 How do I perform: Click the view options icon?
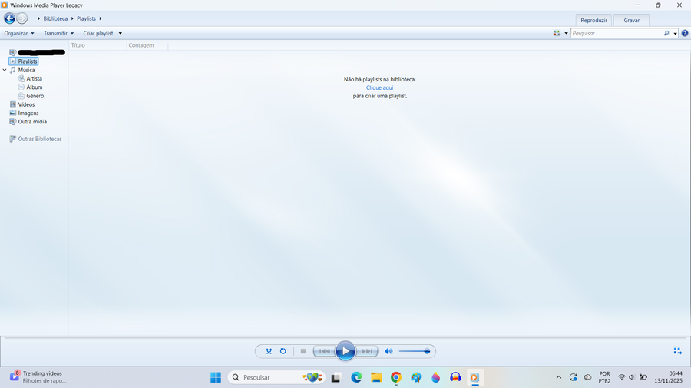click(x=557, y=33)
